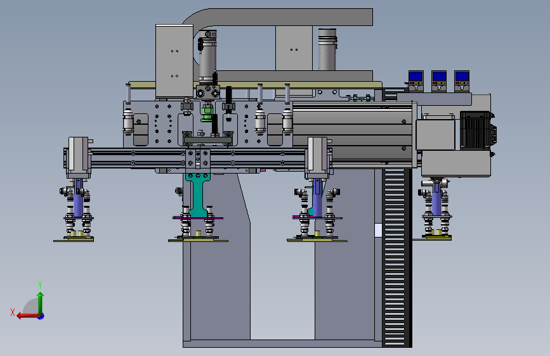
Task: Select the tall gray box at top left
Action: click(174, 61)
